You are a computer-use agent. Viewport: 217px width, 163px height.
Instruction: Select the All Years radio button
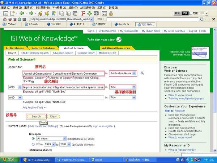(33, 138)
